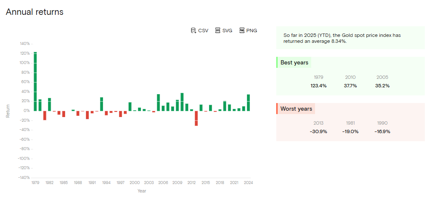
Task: Export the chart using SVG label
Action: pos(227,31)
